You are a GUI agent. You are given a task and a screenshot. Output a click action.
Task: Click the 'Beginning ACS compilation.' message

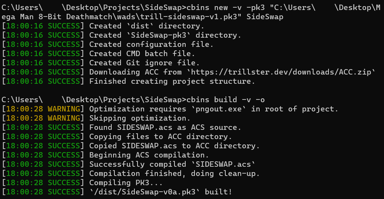click(x=149, y=155)
